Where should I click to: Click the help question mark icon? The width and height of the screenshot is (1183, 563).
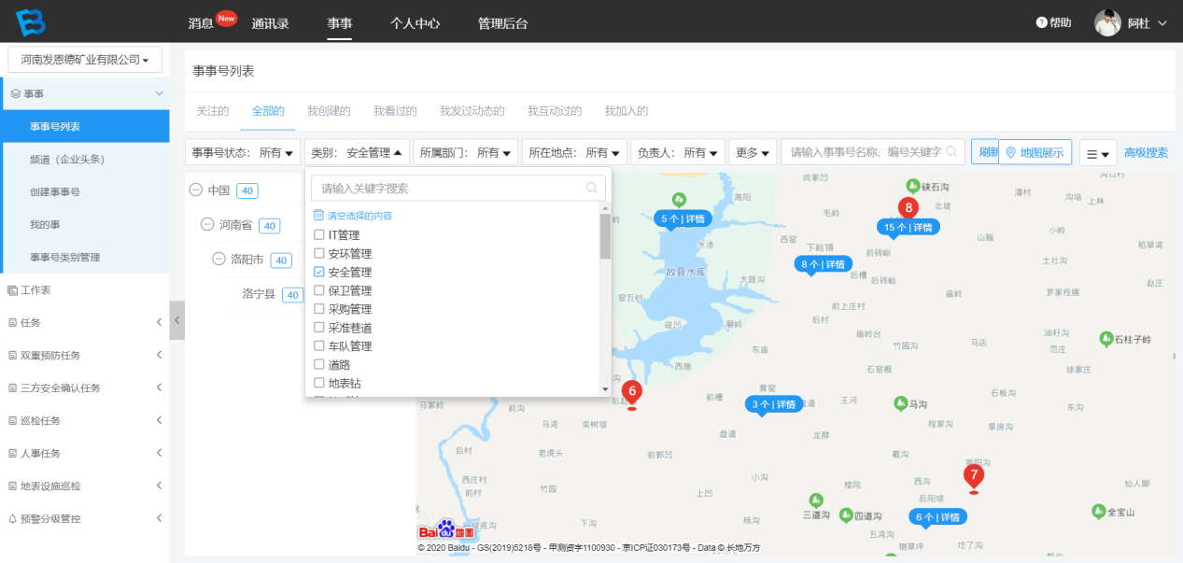[1042, 22]
